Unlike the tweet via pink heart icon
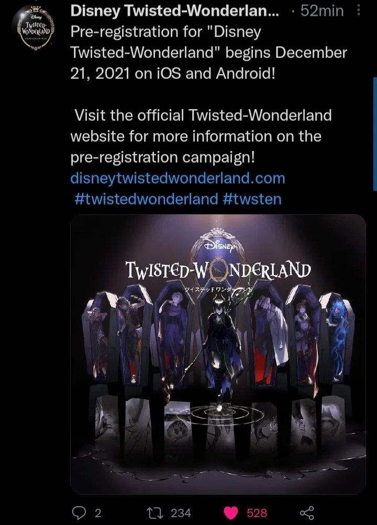 tap(231, 513)
